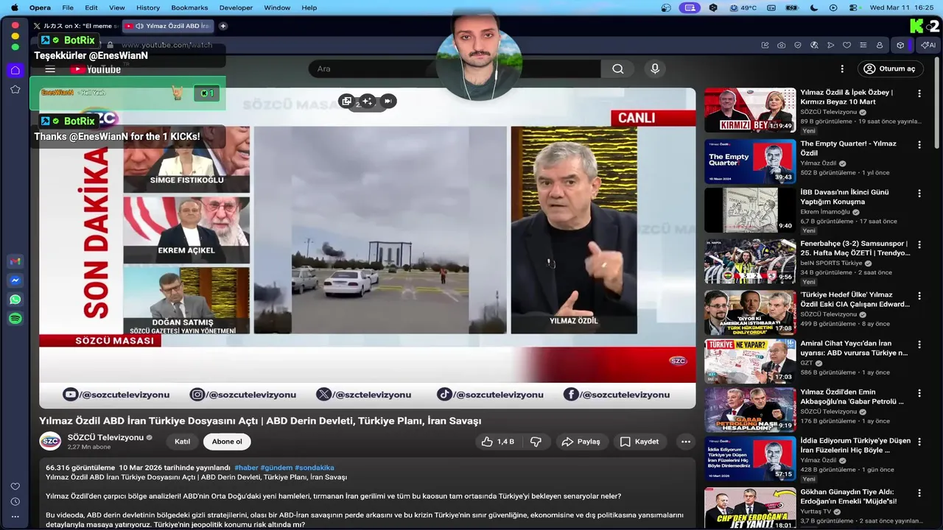Image resolution: width=943 pixels, height=530 pixels.
Task: Click the sparkle icon on video overlay
Action: [x=367, y=101]
